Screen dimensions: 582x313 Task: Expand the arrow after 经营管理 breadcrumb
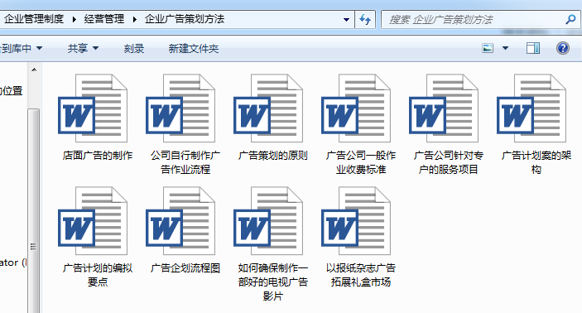135,19
